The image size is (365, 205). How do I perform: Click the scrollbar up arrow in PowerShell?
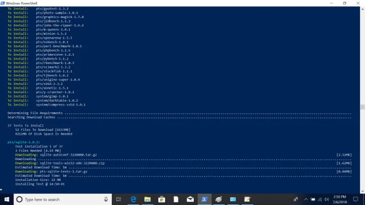362,10
